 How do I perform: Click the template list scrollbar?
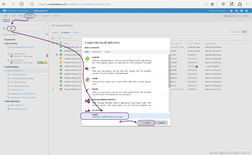point(169,71)
